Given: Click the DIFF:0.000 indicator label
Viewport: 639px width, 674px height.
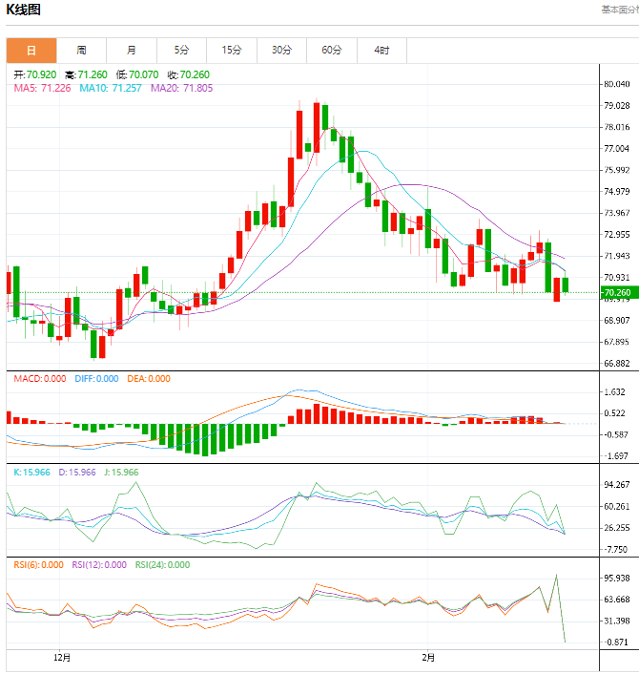Looking at the screenshot, I should coord(96,379).
